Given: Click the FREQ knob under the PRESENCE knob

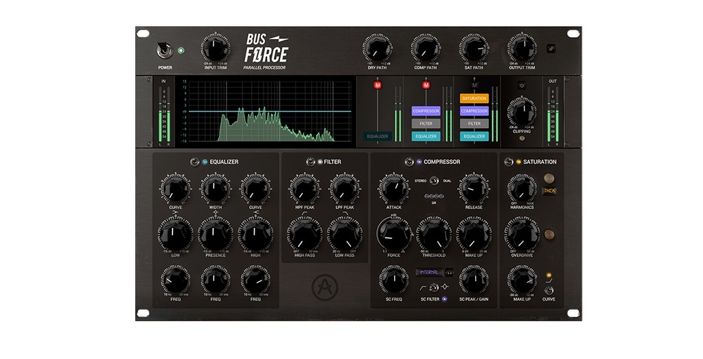Looking at the screenshot, I should 215,280.
